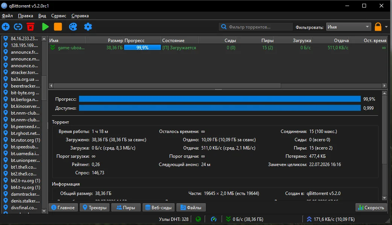Sort by the Ост. время column header
This screenshot has height=225, width=392.
click(x=368, y=40)
